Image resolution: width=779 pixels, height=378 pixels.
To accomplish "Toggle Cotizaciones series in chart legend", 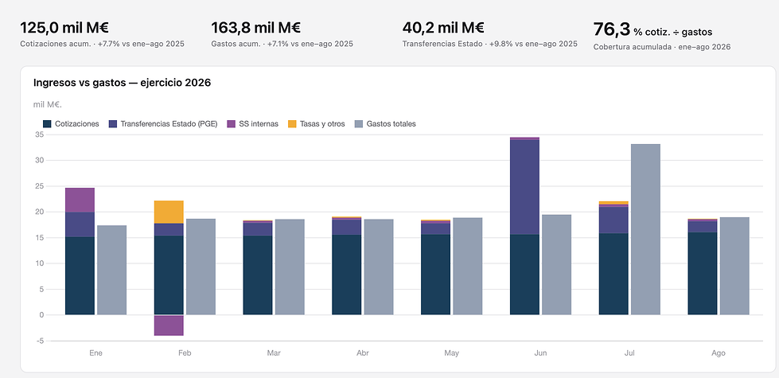I will (x=71, y=123).
